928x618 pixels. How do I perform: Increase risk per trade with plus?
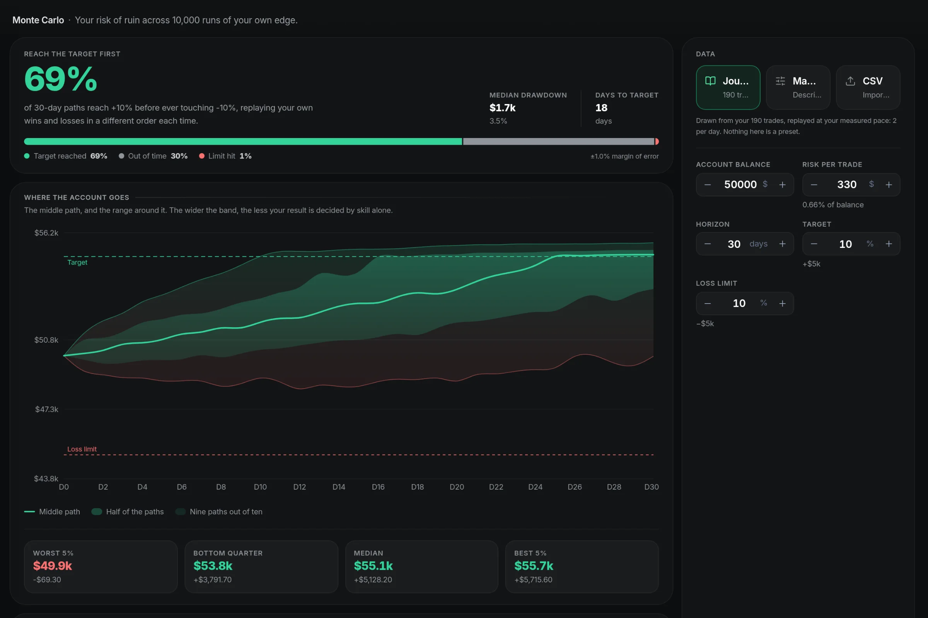coord(889,185)
